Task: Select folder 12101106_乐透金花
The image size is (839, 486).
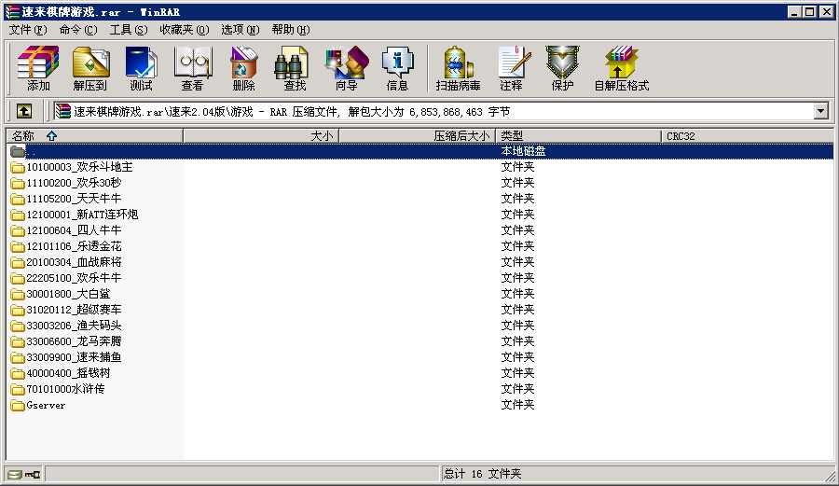Action: click(x=74, y=247)
